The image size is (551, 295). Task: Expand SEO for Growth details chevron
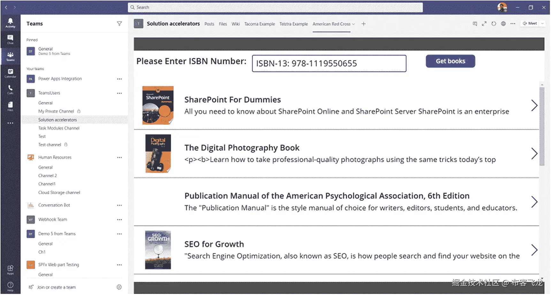point(534,250)
